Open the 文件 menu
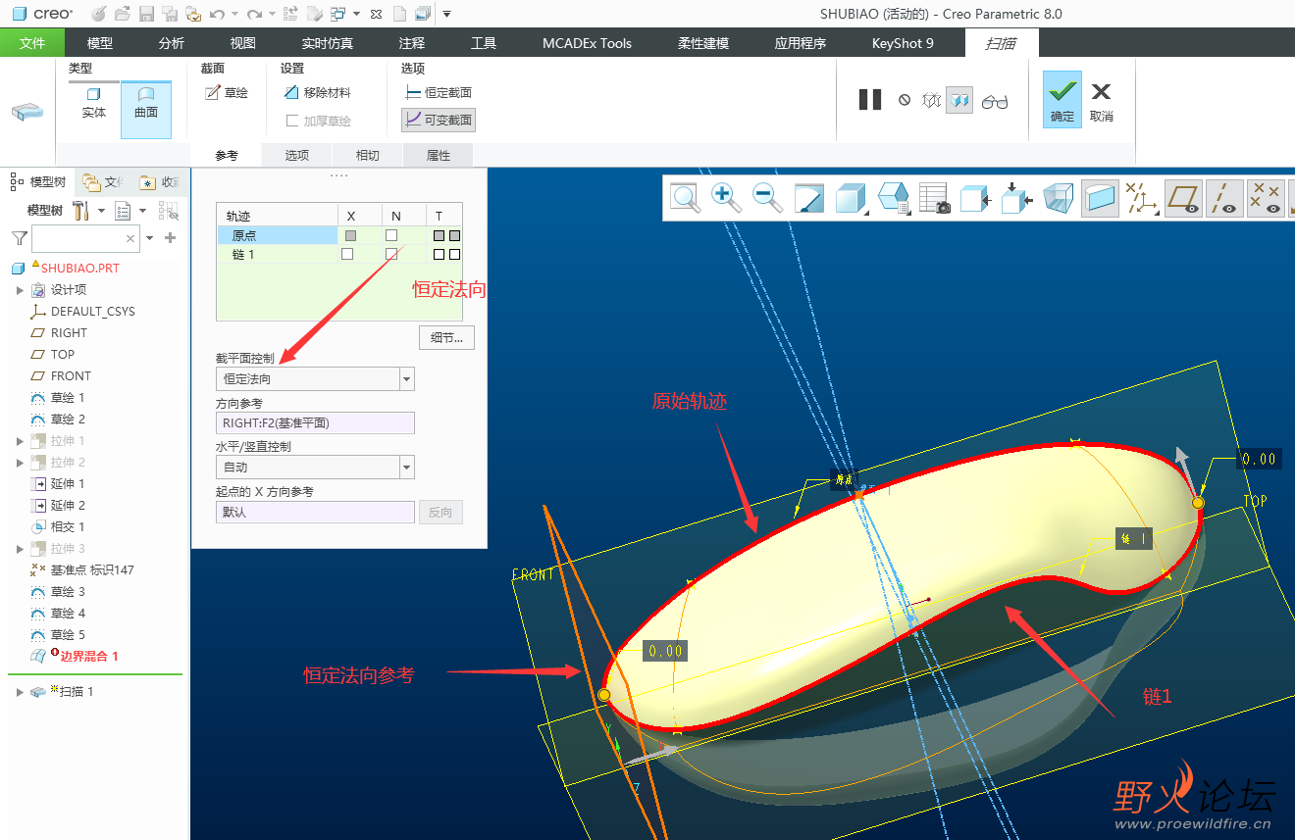The image size is (1295, 840). 32,43
